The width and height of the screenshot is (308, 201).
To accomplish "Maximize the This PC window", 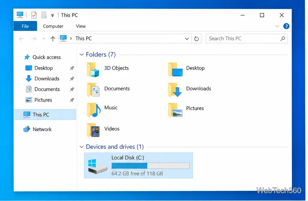I will pyautogui.click(x=262, y=15).
